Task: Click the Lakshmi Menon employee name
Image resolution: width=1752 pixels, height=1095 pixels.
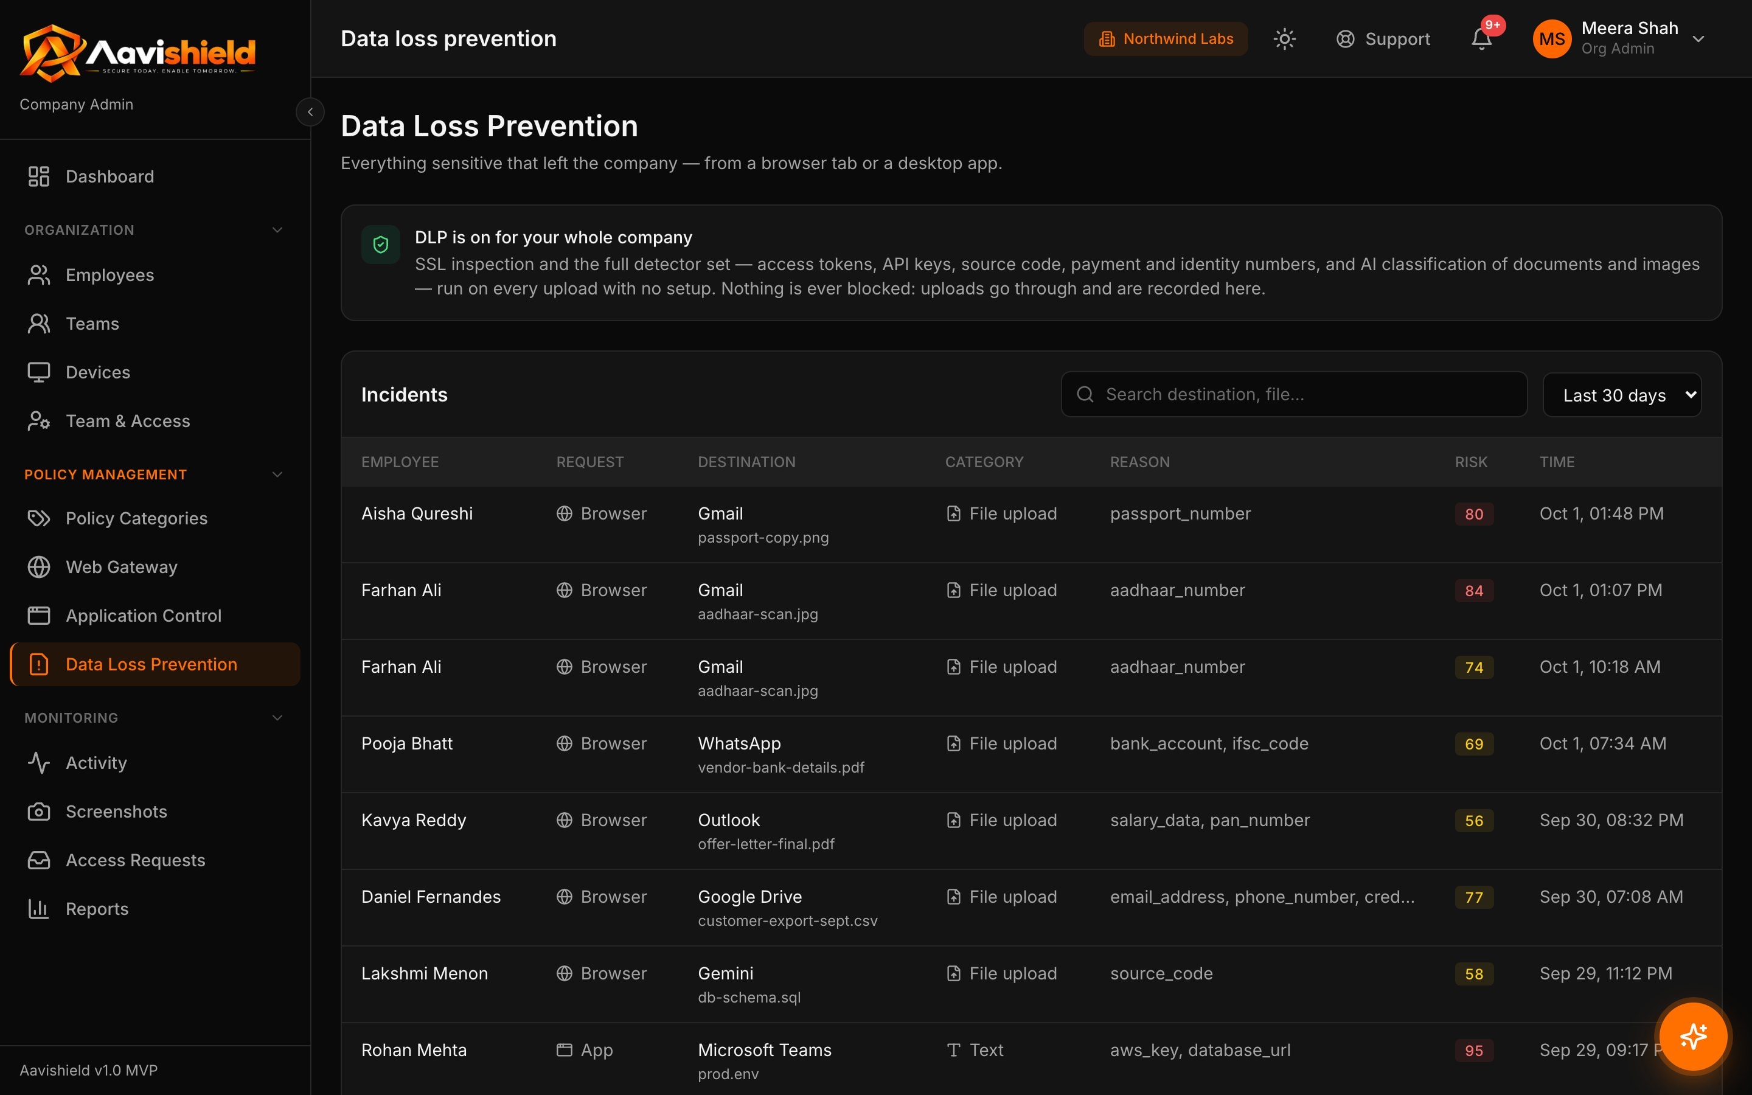Action: point(425,973)
